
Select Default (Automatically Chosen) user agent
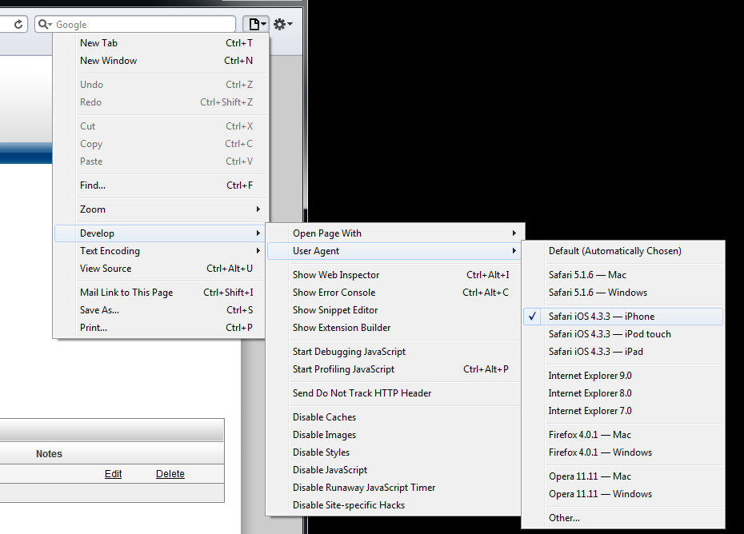tap(623, 251)
